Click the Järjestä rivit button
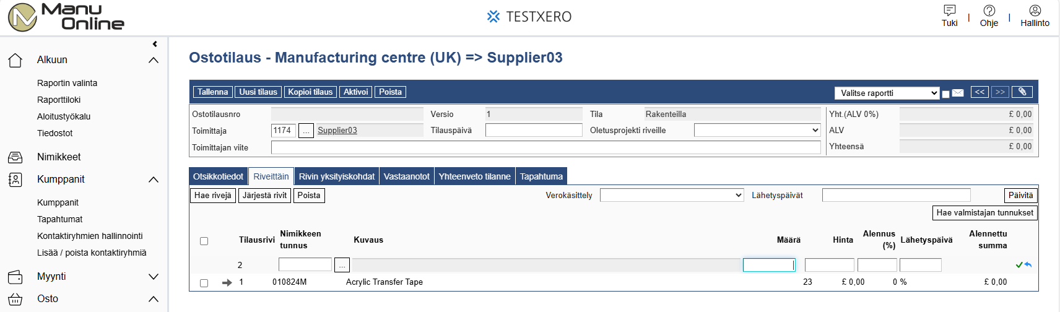 (265, 196)
